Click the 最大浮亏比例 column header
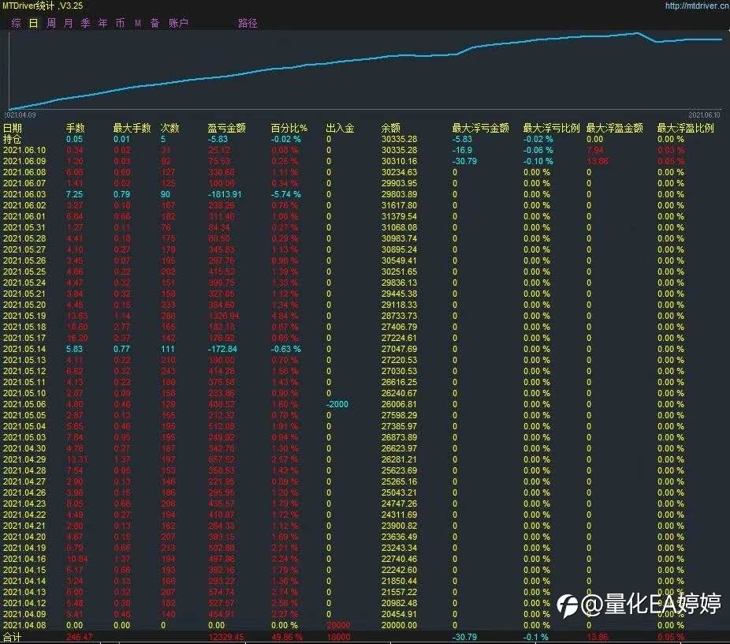The width and height of the screenshot is (730, 644). pyautogui.click(x=552, y=128)
